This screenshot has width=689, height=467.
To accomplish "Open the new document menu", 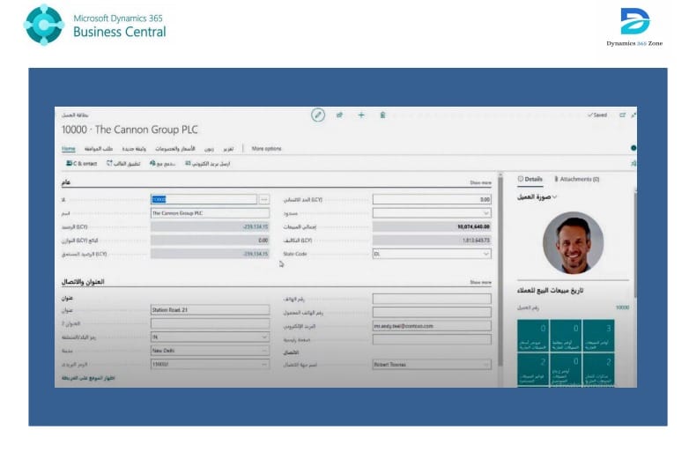I will tap(134, 149).
